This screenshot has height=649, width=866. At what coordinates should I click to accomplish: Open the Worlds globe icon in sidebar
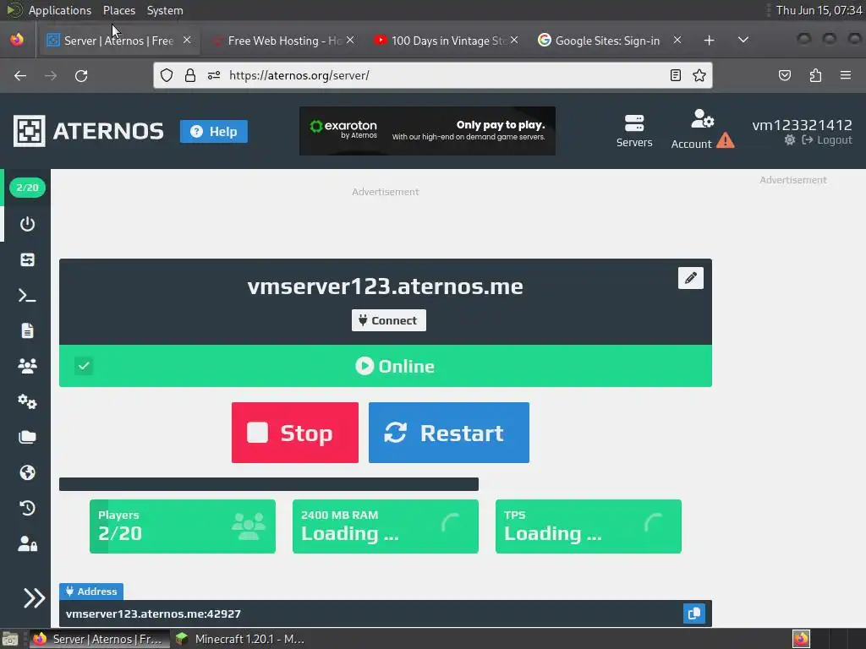point(27,472)
